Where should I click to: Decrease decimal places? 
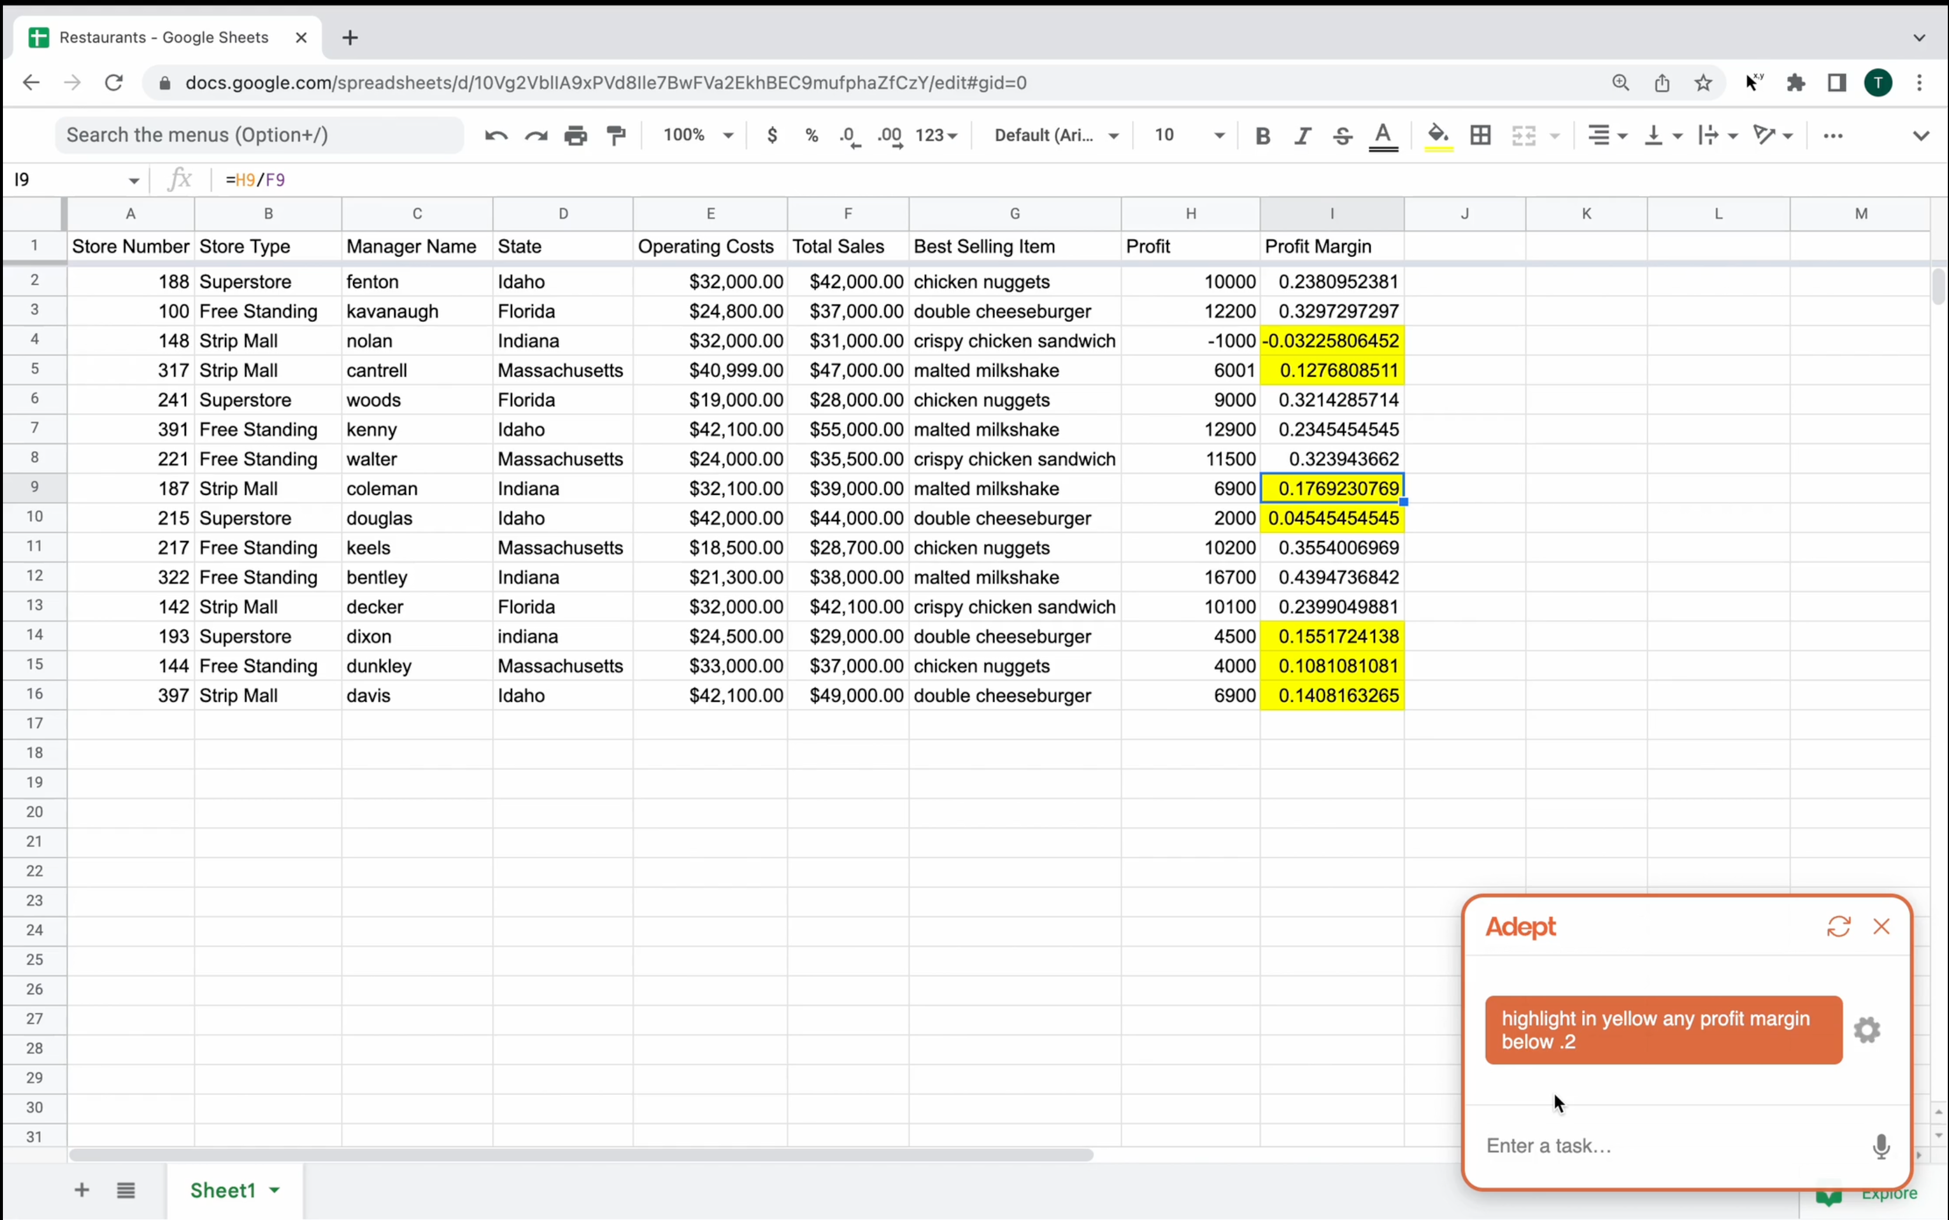point(850,136)
